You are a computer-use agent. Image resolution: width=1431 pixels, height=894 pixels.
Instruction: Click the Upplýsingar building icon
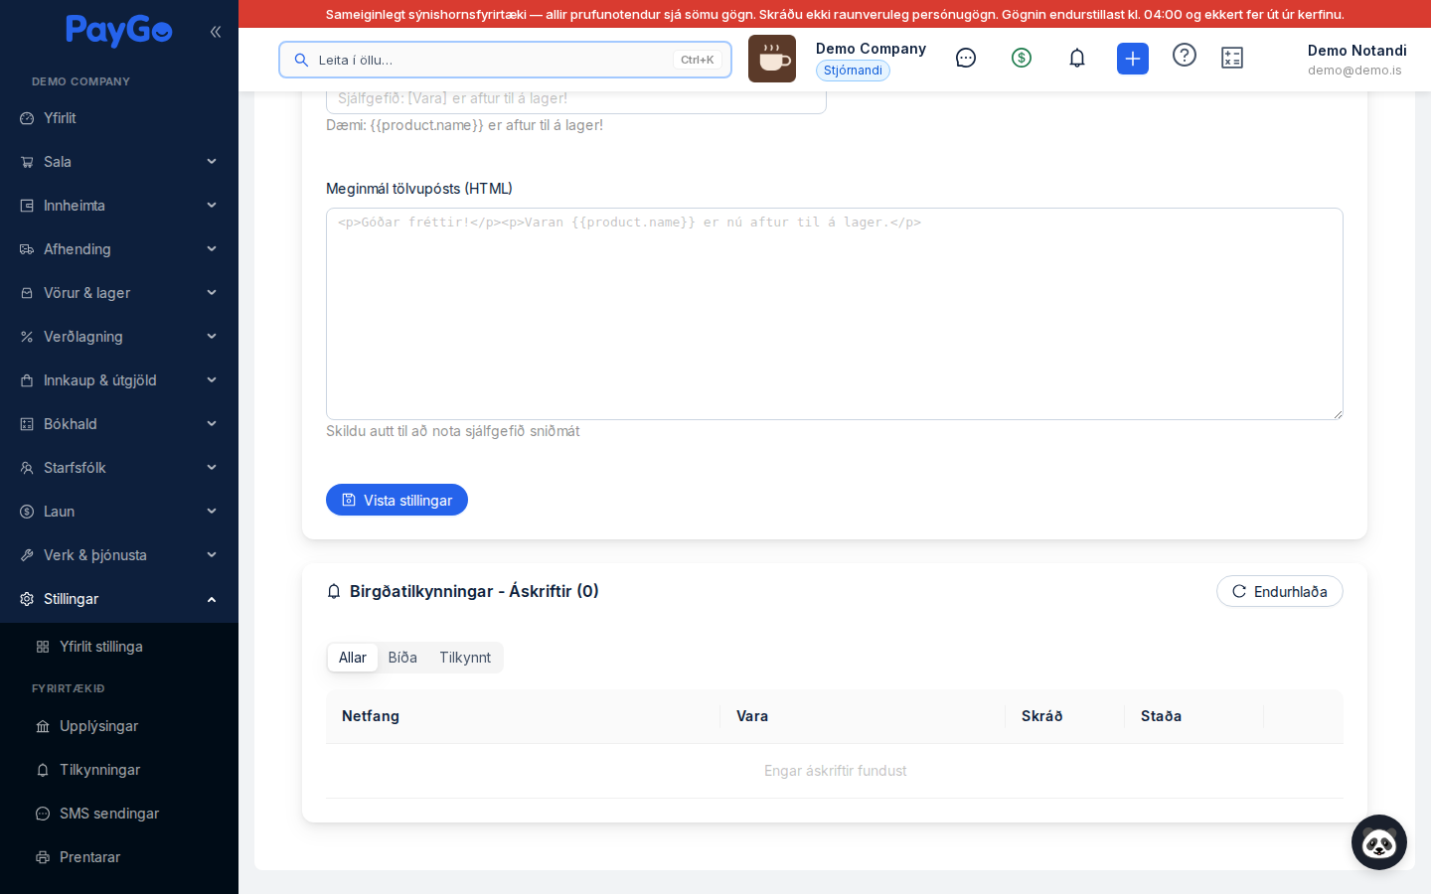point(43,726)
